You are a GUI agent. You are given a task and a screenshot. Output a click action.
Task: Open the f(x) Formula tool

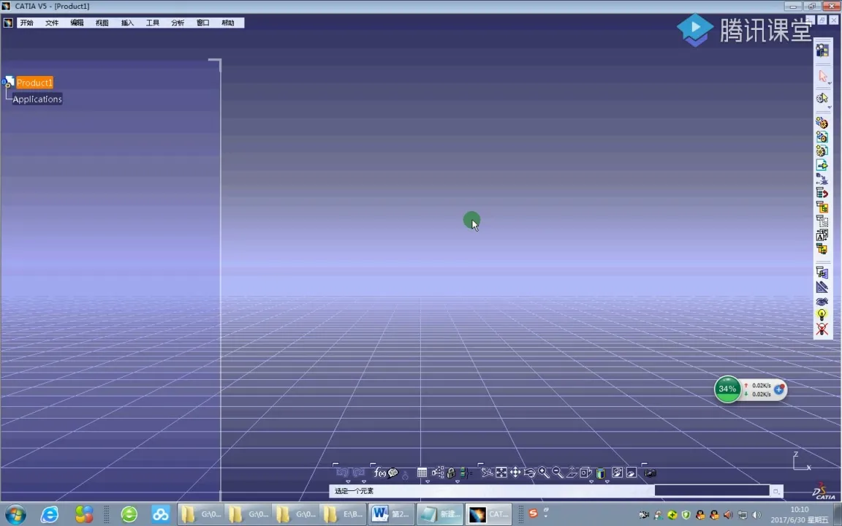pos(379,472)
